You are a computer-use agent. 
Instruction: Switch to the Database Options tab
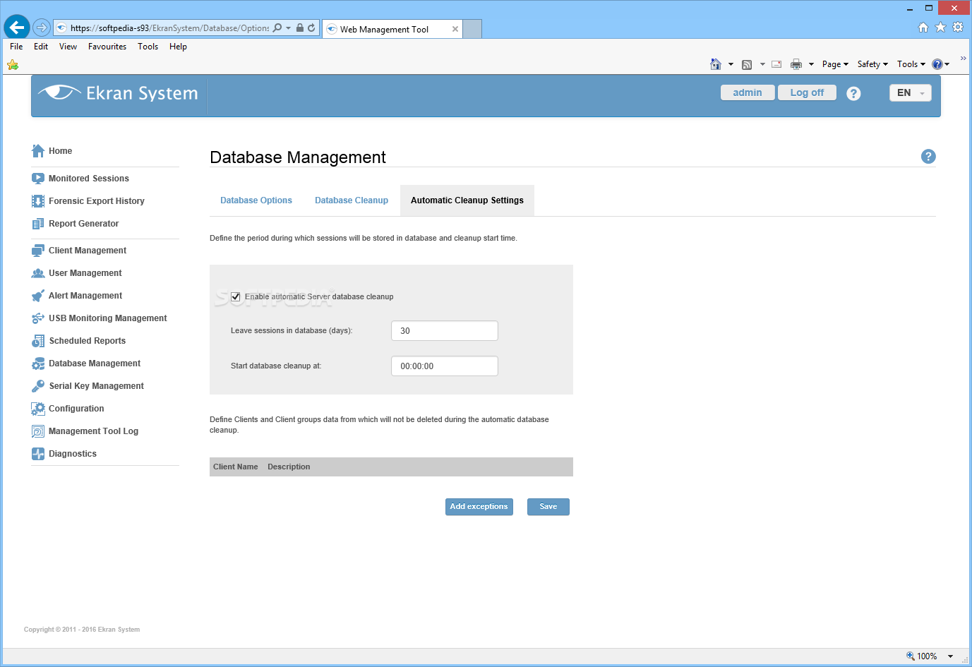coord(256,200)
